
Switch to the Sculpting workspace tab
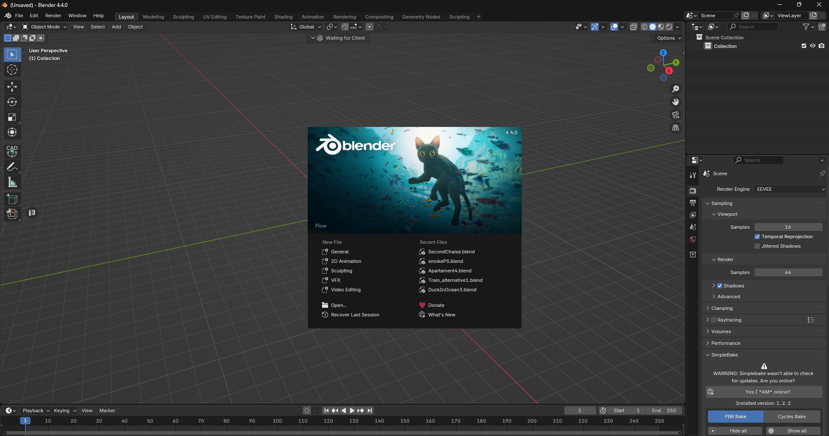(x=183, y=17)
